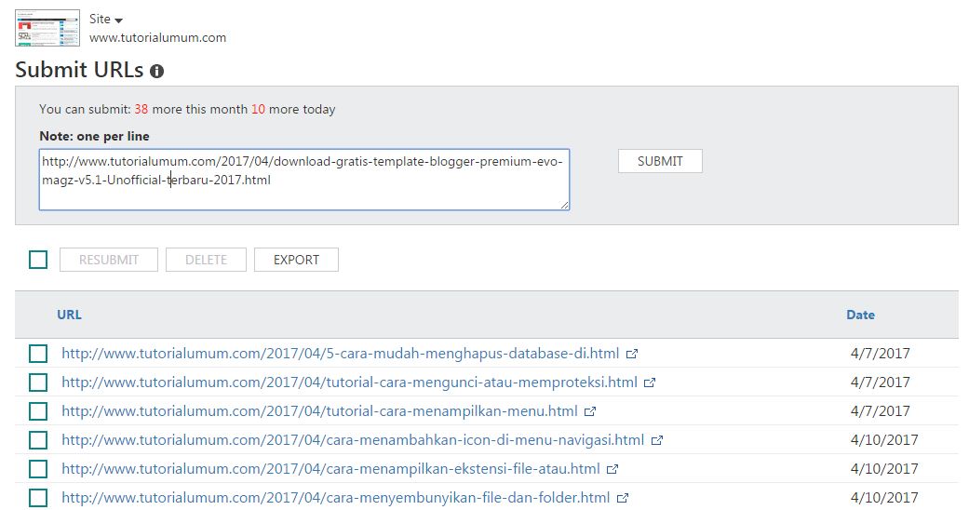Check the box for tutorial-cara-menampilkan-menu.html
The image size is (969, 510).
click(38, 411)
